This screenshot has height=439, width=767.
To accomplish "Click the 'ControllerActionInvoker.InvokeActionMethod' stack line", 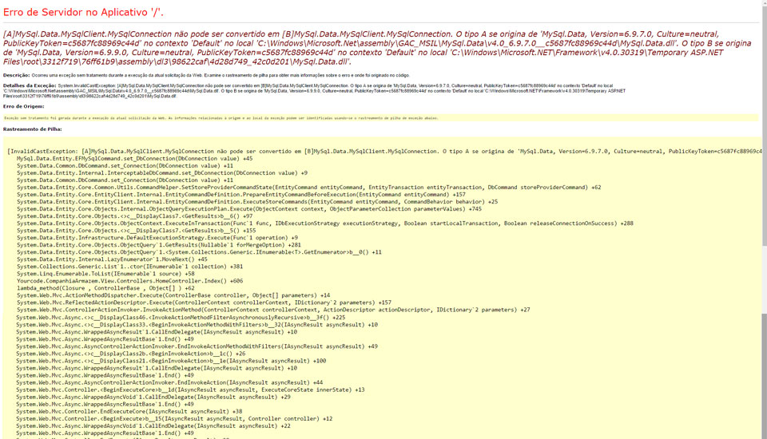I will [x=273, y=310].
